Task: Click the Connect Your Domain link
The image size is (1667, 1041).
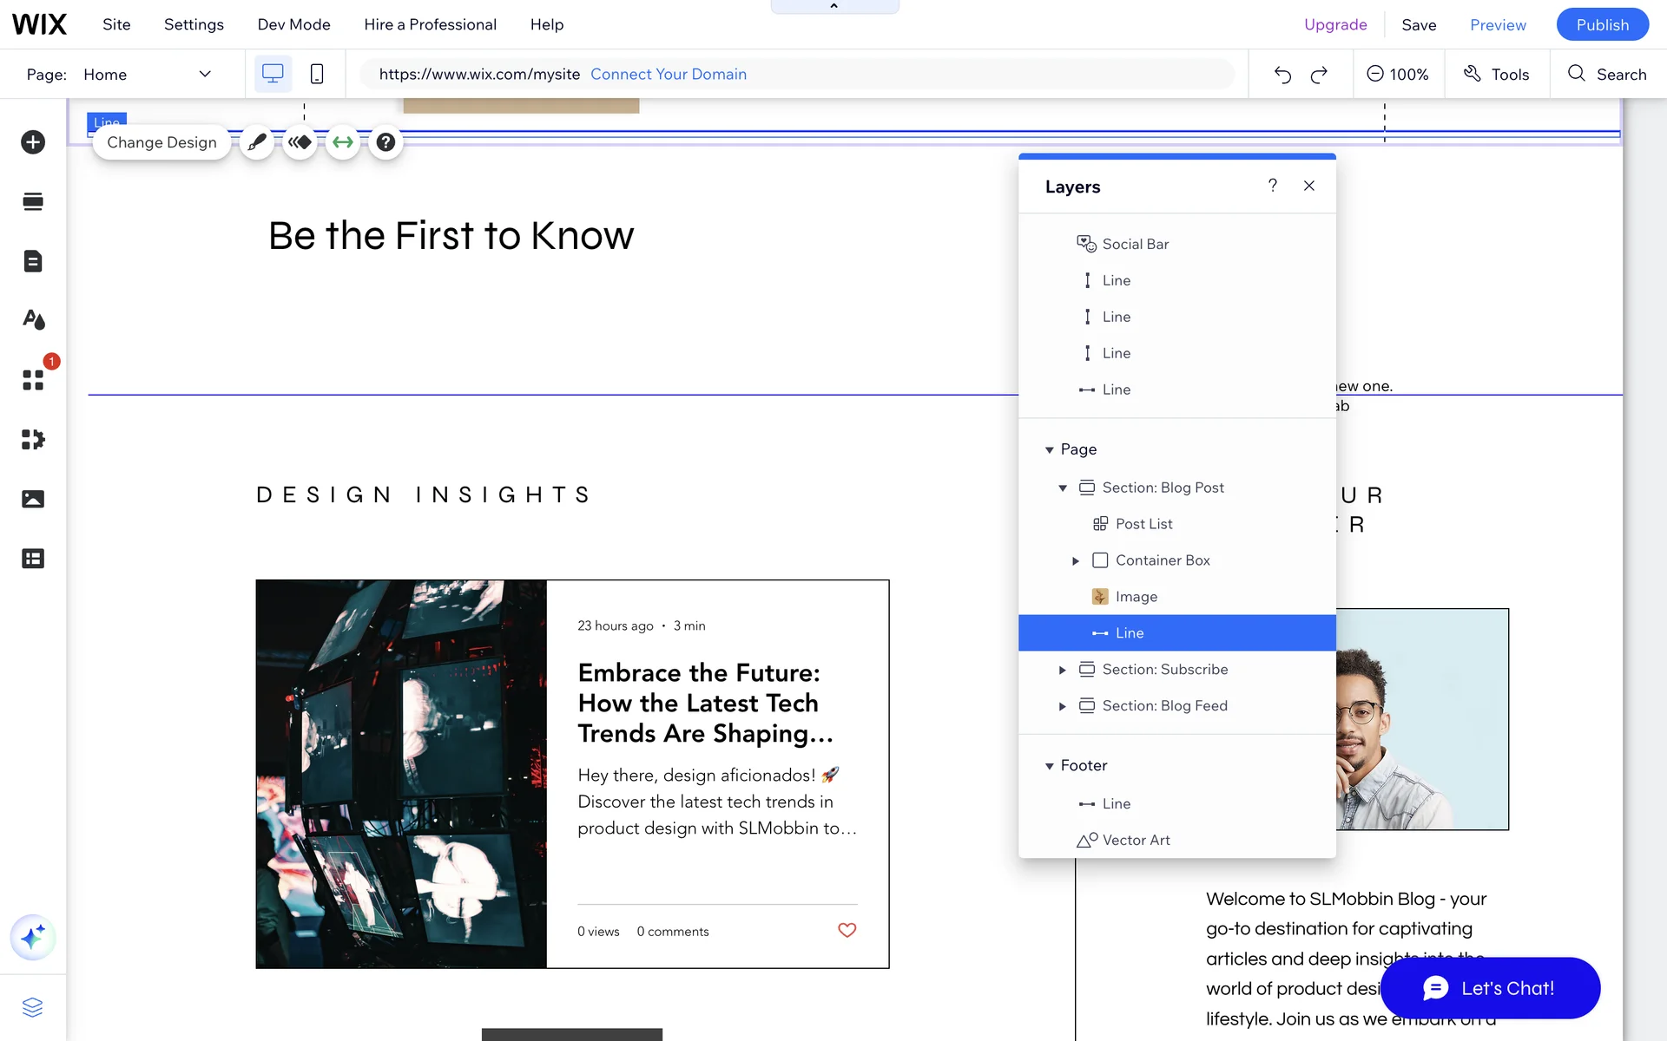Action: (x=668, y=74)
